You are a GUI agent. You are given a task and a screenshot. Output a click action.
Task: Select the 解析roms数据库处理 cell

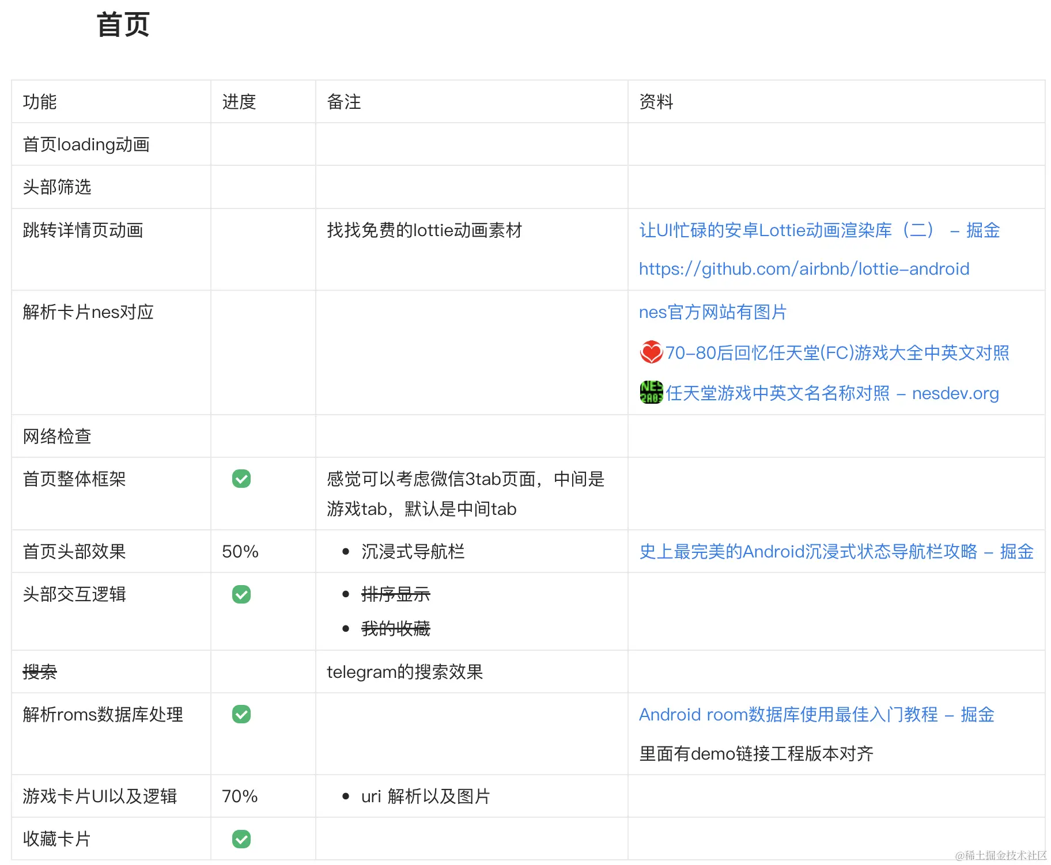(111, 734)
